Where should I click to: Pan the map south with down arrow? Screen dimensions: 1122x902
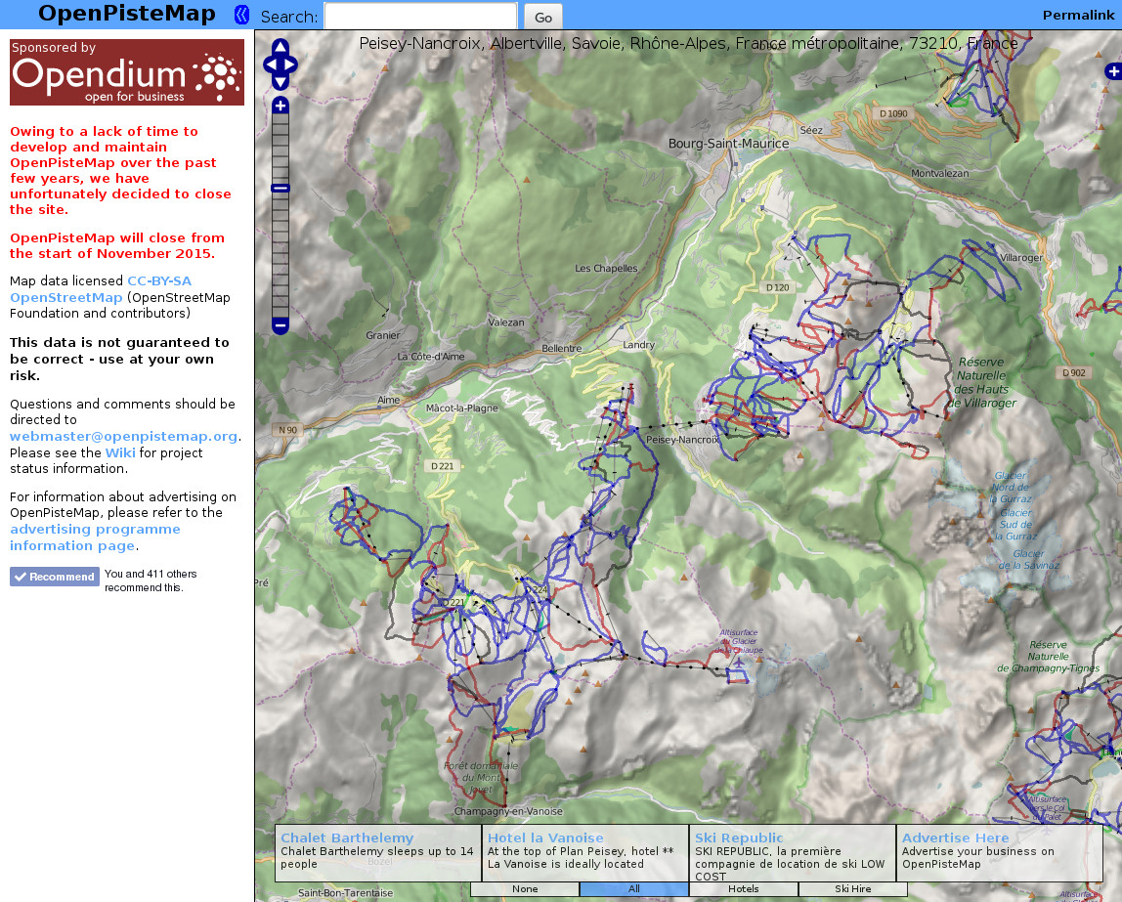click(x=280, y=82)
